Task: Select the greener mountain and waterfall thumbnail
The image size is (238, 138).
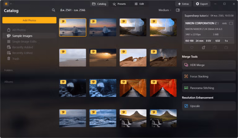Action: click(x=163, y=118)
